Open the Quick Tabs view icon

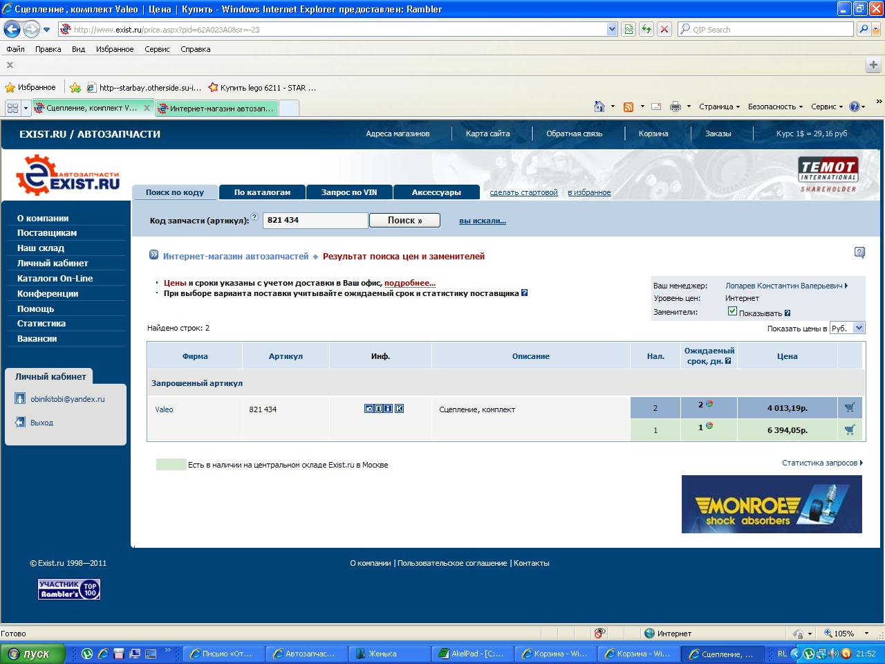(12, 108)
